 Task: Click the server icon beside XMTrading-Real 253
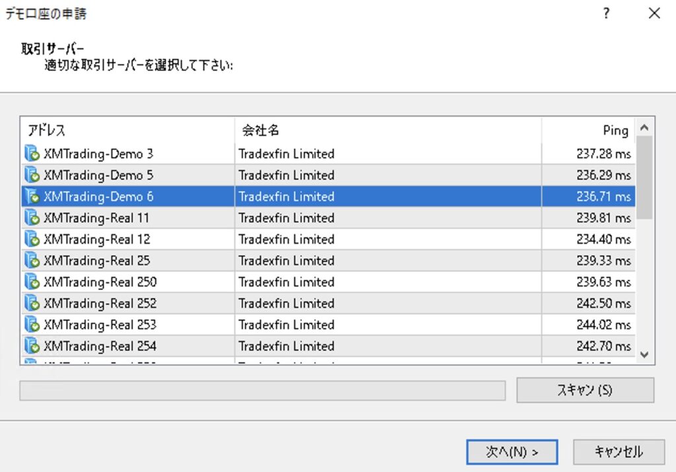pyautogui.click(x=32, y=325)
